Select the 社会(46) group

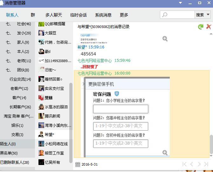coord(17,24)
